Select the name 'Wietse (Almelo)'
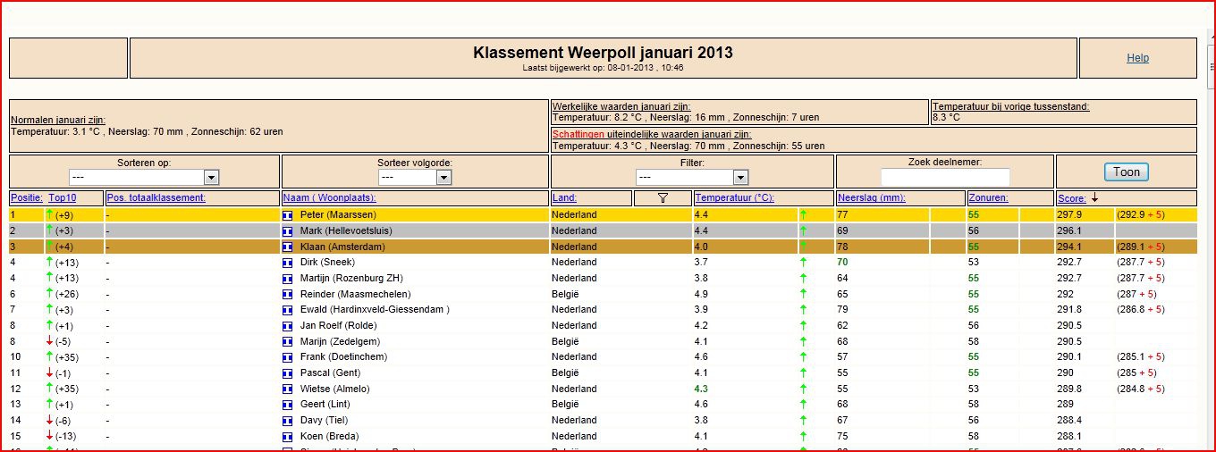 (x=335, y=389)
